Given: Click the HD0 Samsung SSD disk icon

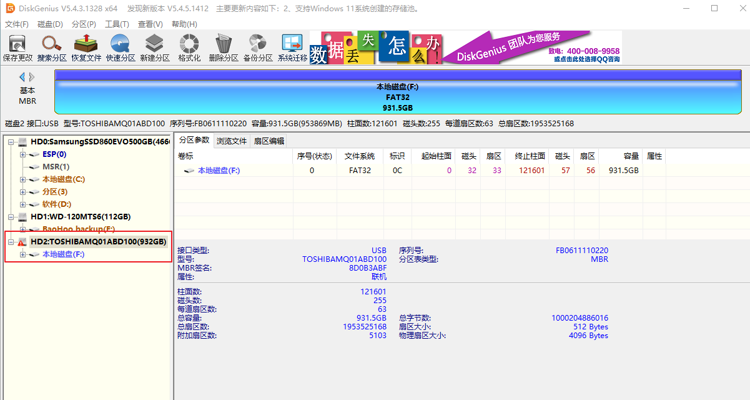Looking at the screenshot, I should tap(22, 142).
